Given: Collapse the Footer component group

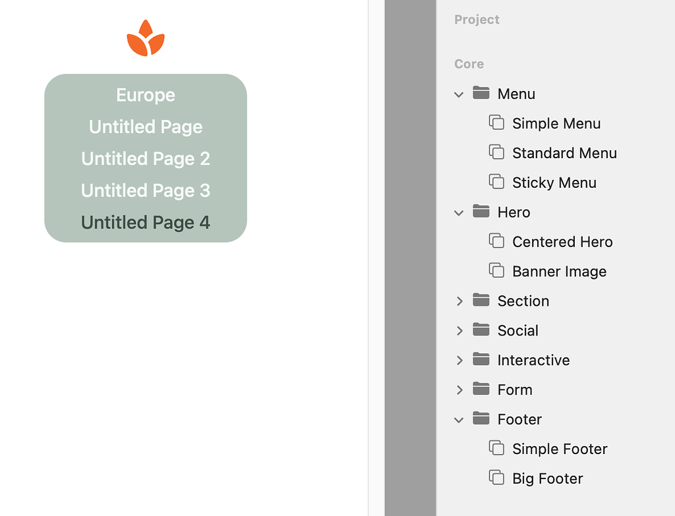Looking at the screenshot, I should pyautogui.click(x=459, y=419).
